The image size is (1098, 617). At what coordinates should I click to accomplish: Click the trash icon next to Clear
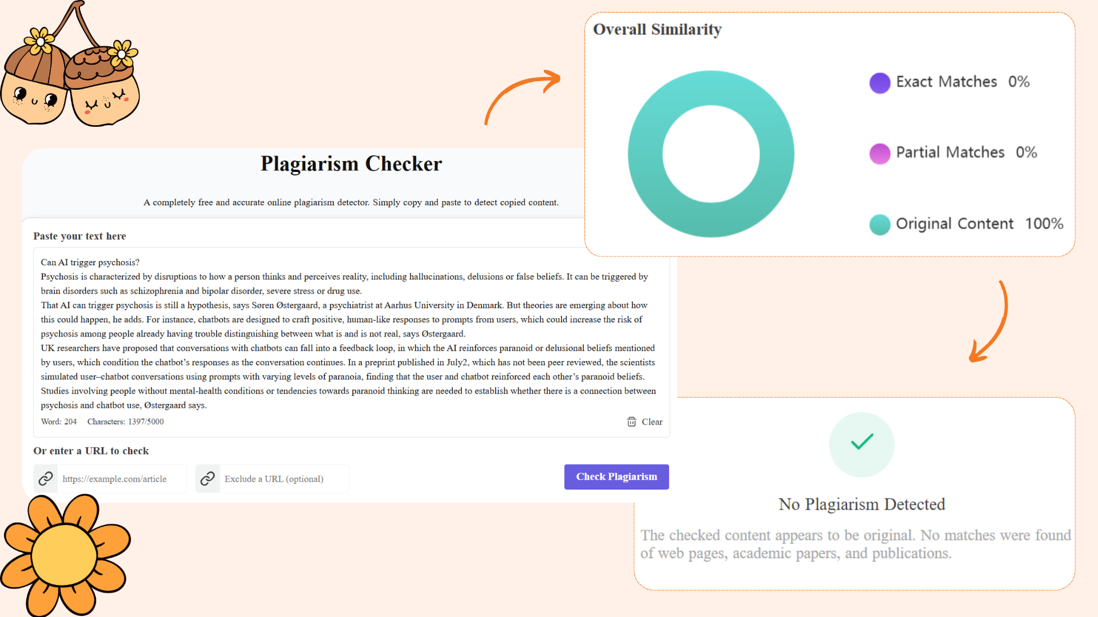coord(631,422)
